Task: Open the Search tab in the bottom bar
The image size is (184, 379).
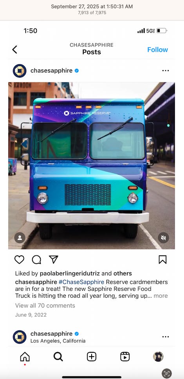Action: click(x=58, y=357)
